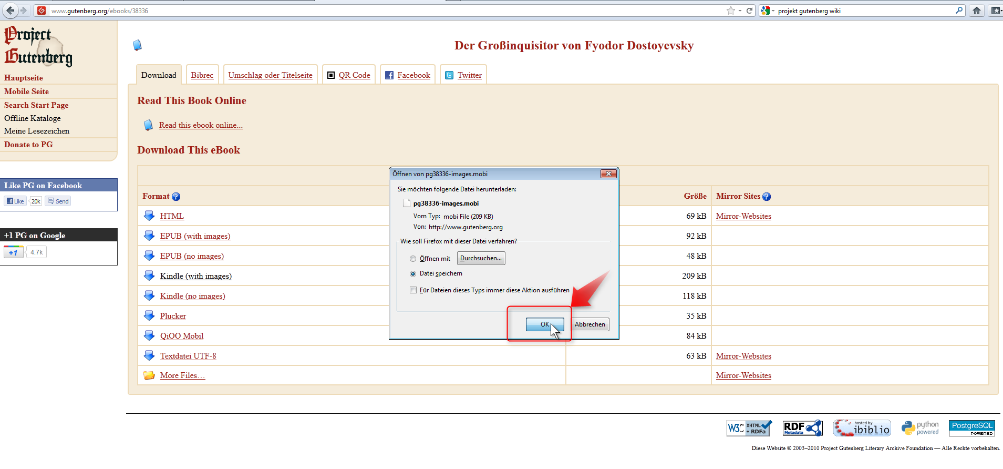
Task: Click the Facebook Send button
Action: 58,201
